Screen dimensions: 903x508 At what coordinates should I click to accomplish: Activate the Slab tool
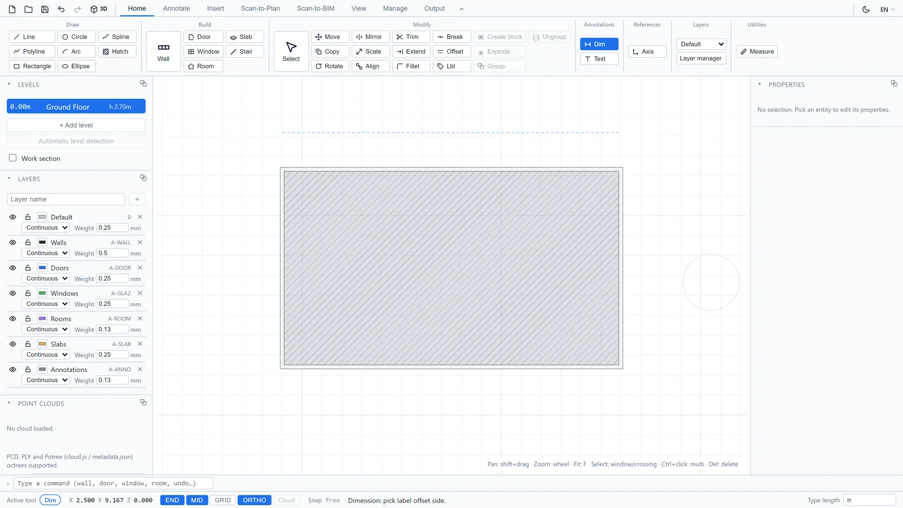(245, 37)
